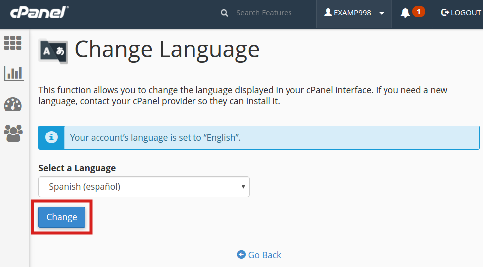Click LOGOUT in the top bar
Screen dimensions: 483x267
tap(461, 13)
